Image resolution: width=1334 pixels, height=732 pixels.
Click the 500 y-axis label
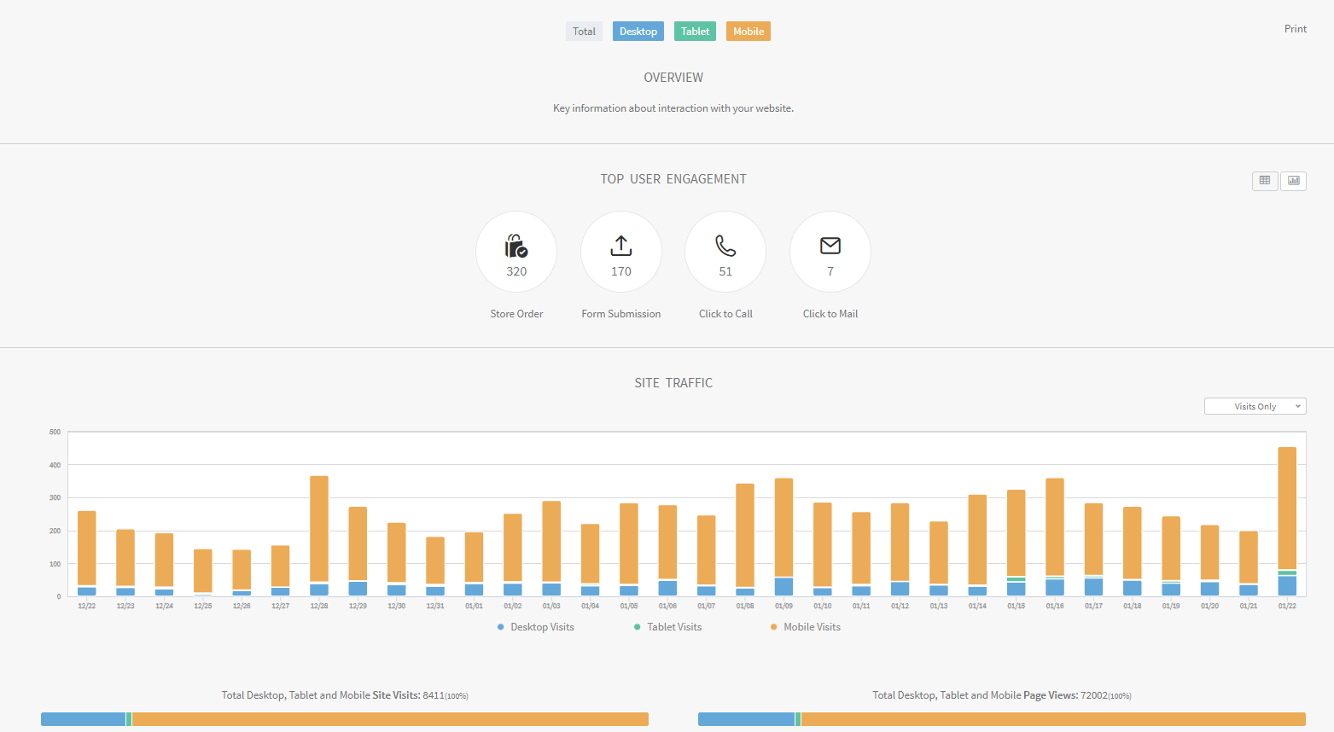click(x=55, y=432)
